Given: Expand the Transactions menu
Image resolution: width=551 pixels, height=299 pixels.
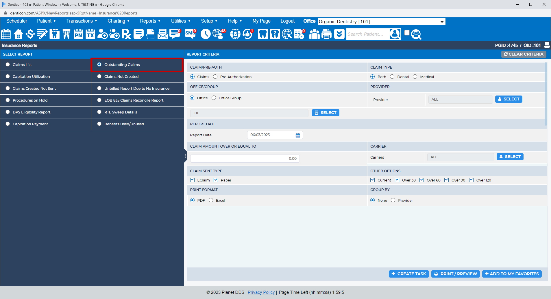Looking at the screenshot, I should 82,21.
